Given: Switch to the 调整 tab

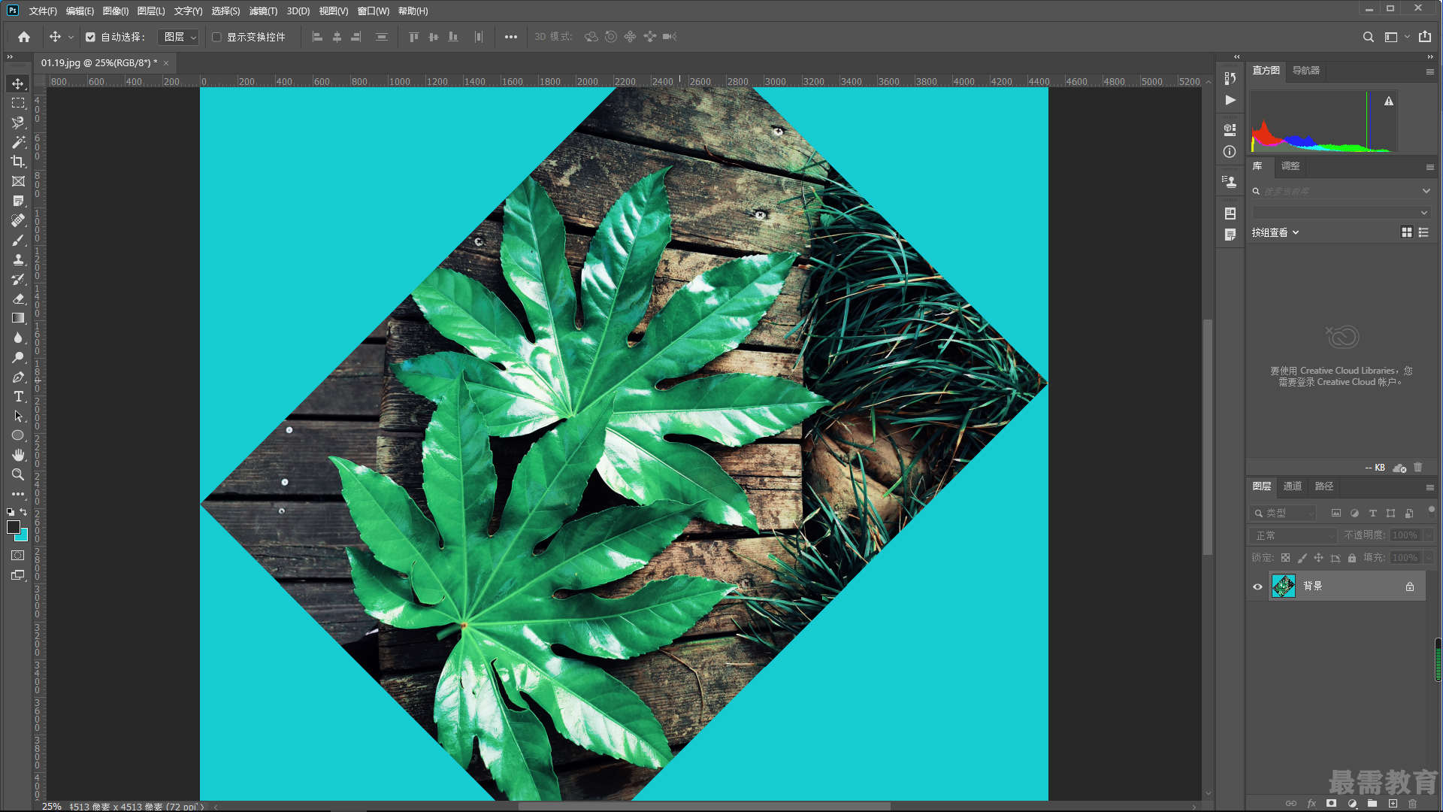Looking at the screenshot, I should click(1290, 166).
